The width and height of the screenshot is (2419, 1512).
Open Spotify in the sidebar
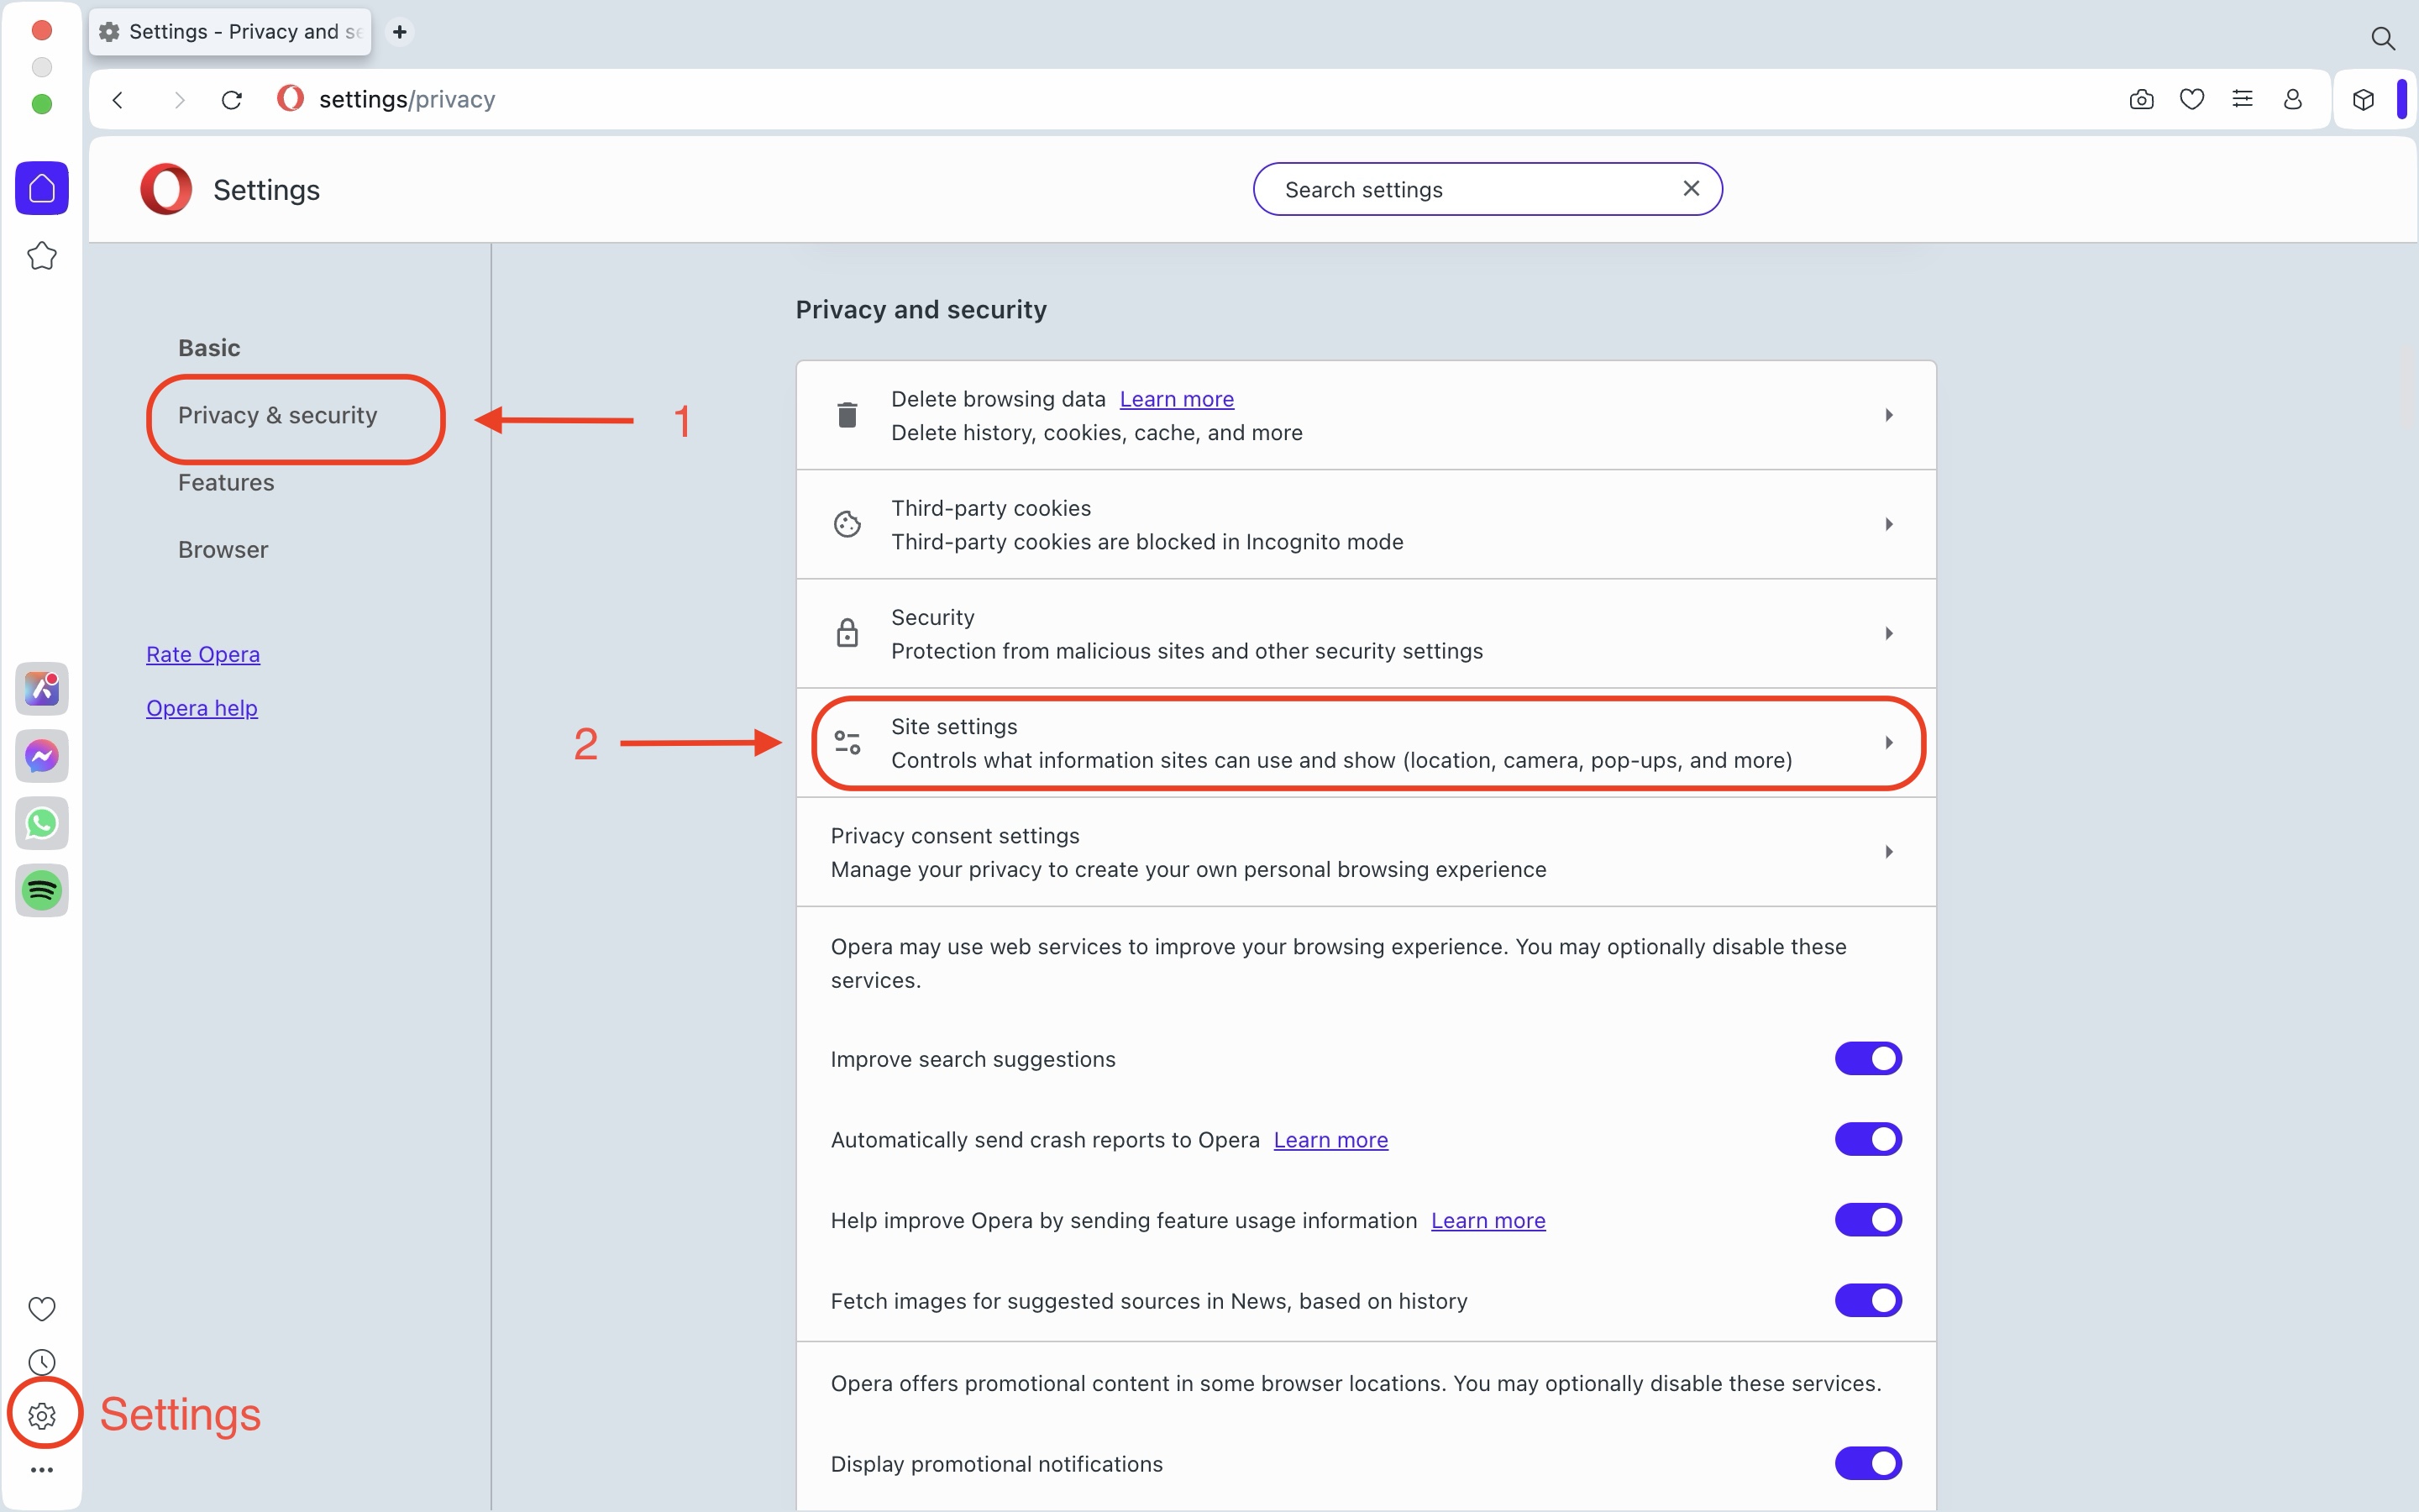click(42, 890)
